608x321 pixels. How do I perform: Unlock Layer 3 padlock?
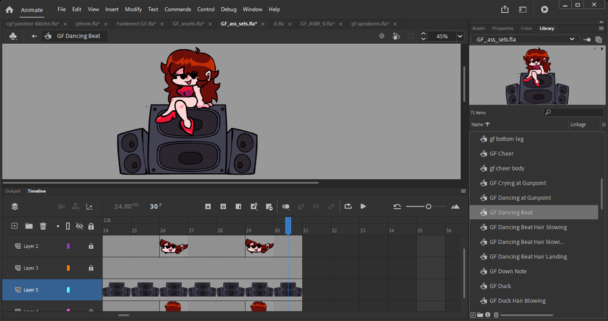click(x=91, y=268)
